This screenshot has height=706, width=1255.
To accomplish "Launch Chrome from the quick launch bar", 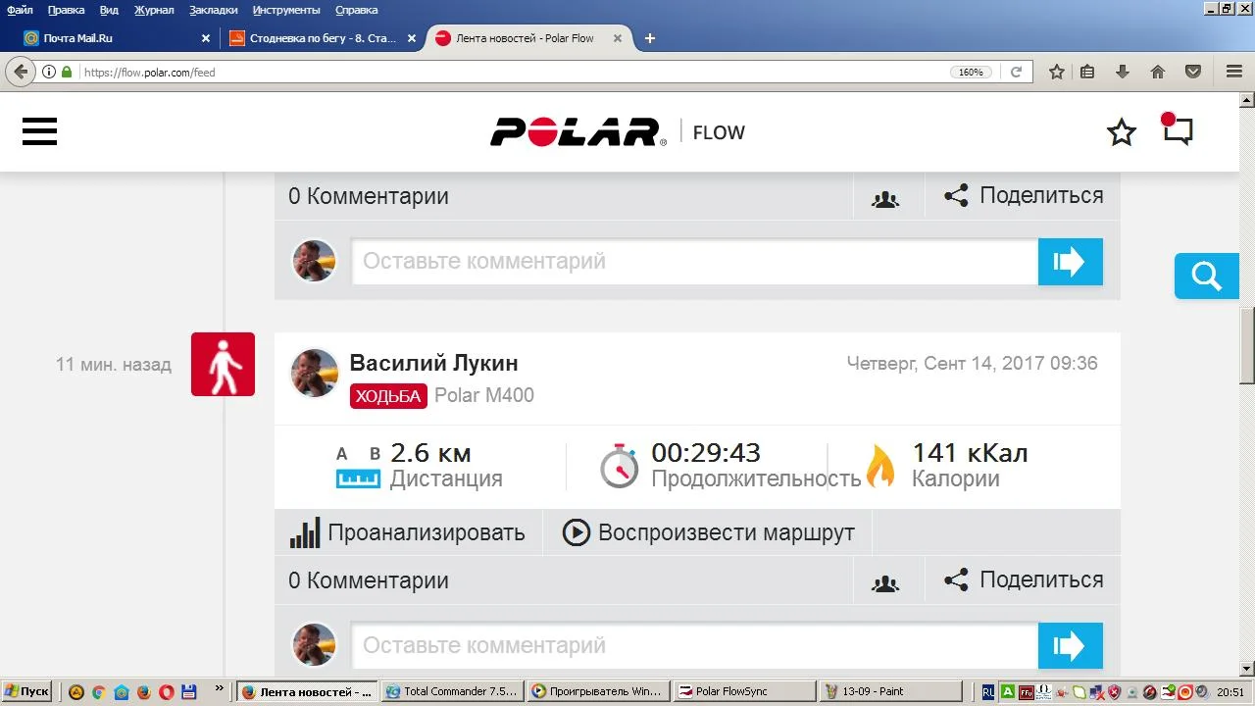I will pos(99,691).
